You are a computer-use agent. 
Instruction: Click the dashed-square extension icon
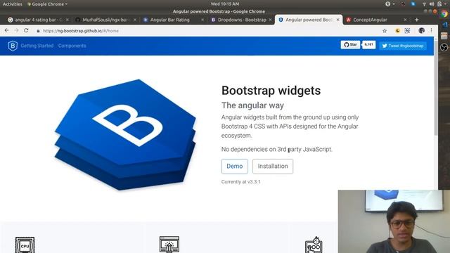407,31
